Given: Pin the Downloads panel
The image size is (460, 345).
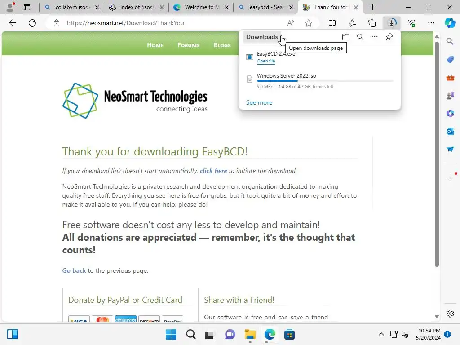Looking at the screenshot, I should click(389, 37).
